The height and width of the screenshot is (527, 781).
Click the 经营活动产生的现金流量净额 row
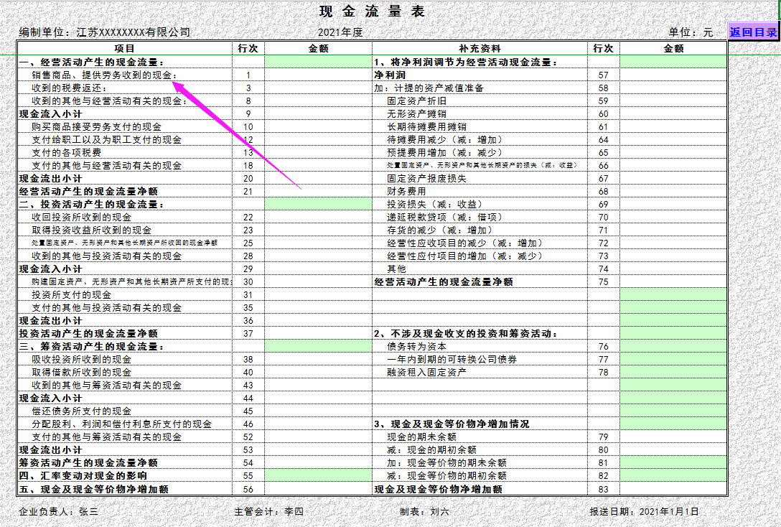tap(93, 191)
